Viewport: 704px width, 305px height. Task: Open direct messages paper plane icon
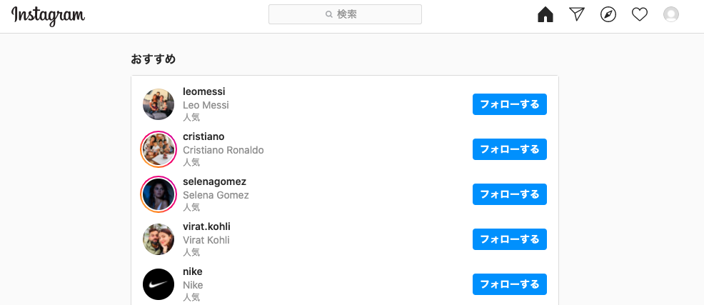coord(577,14)
